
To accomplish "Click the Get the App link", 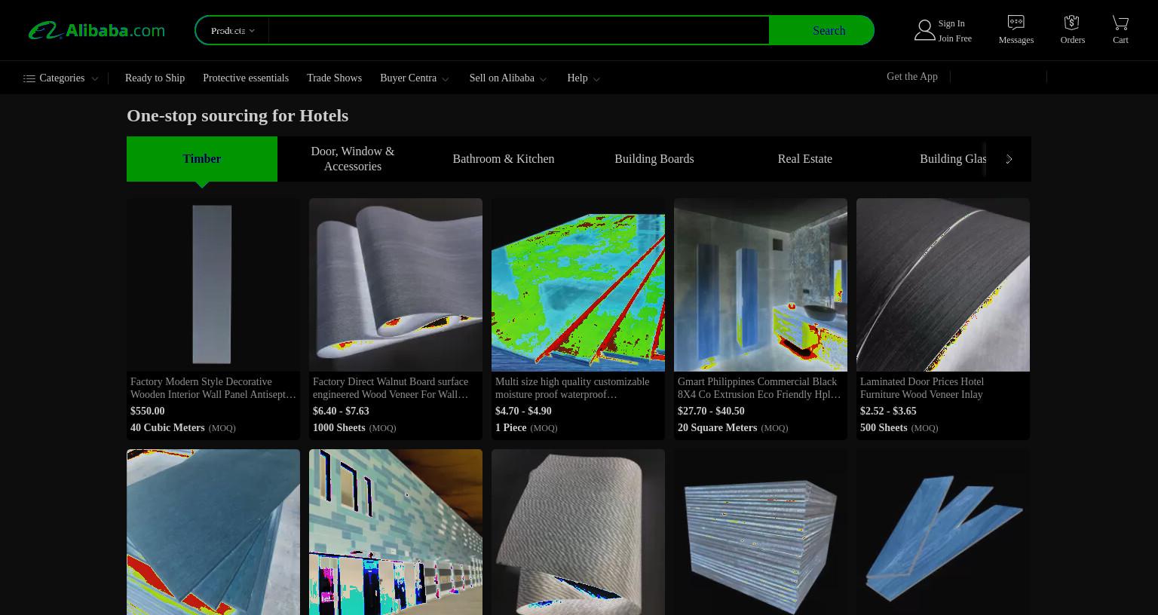I will tap(912, 77).
